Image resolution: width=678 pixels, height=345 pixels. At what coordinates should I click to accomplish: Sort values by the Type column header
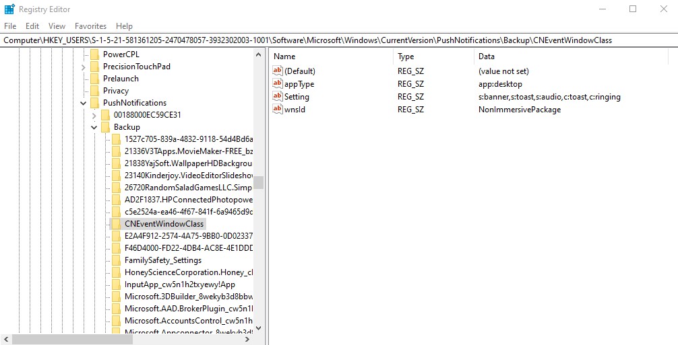433,56
